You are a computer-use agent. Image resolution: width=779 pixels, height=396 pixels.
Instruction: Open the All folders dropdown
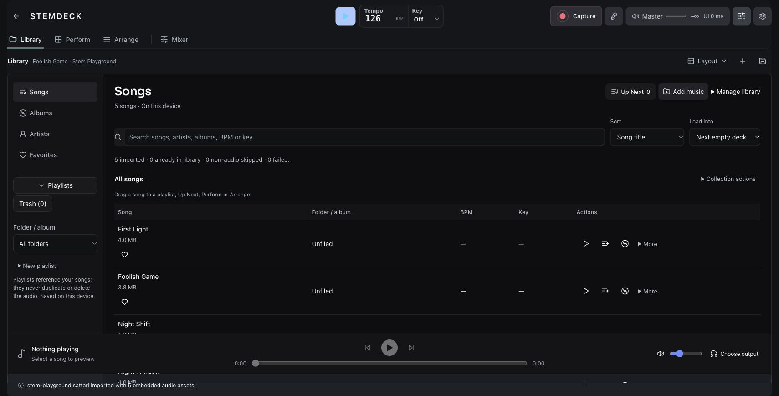[x=55, y=244]
